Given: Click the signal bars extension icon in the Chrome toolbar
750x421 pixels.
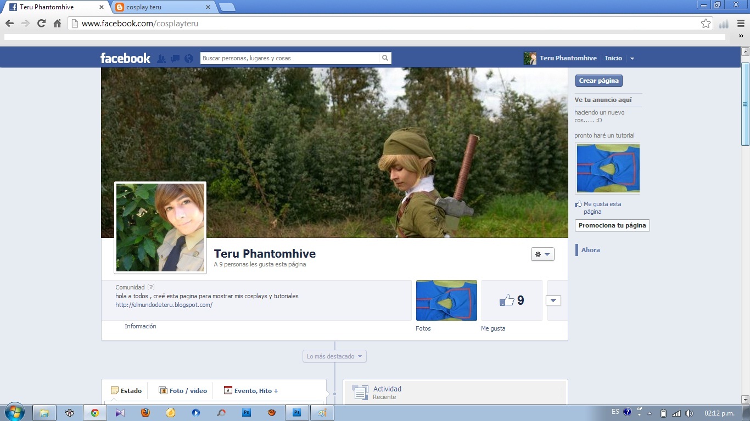Looking at the screenshot, I should pyautogui.click(x=724, y=24).
